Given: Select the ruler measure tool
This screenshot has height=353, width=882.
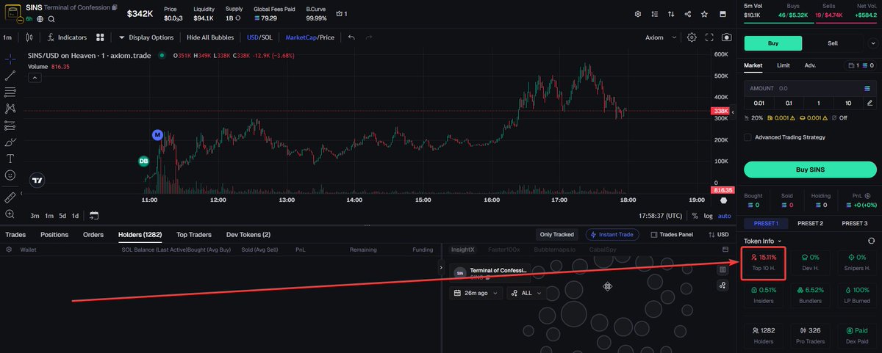Looking at the screenshot, I should click(x=10, y=197).
